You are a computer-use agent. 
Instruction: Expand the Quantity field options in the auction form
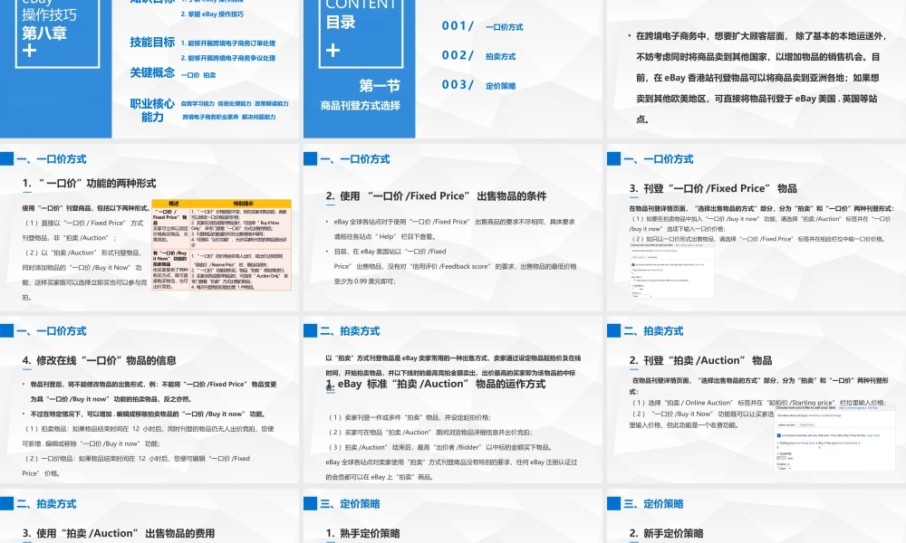tap(782, 458)
